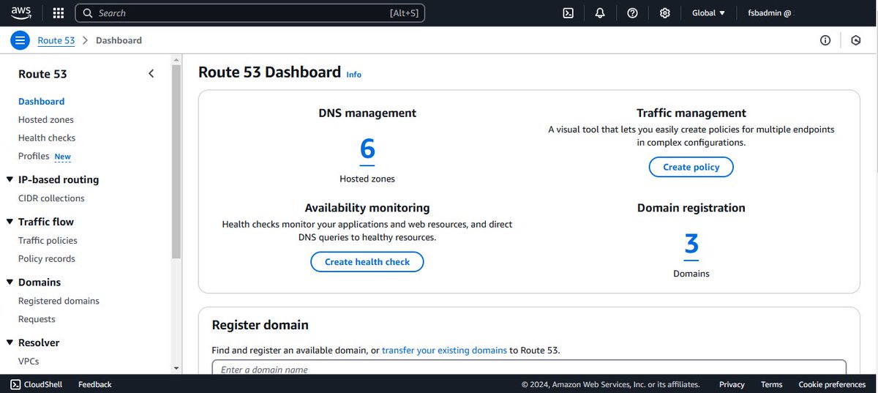Click the Domain registration heading

(691, 208)
